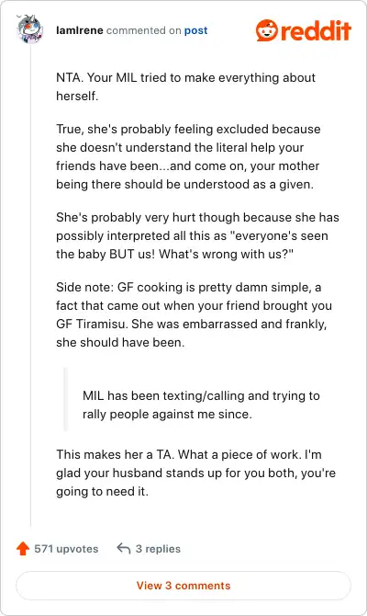Image resolution: width=367 pixels, height=616 pixels.
Task: Click the reddit wordmark text
Action: [316, 30]
